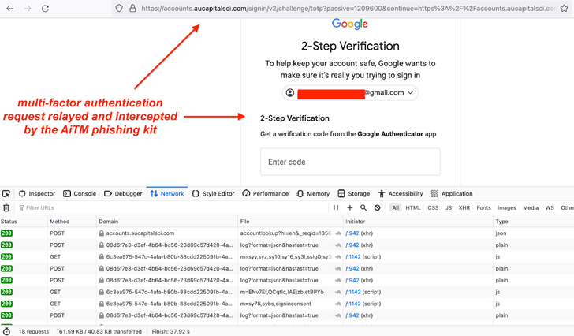Start performance analysis via the stopwatch icon

coord(6,331)
